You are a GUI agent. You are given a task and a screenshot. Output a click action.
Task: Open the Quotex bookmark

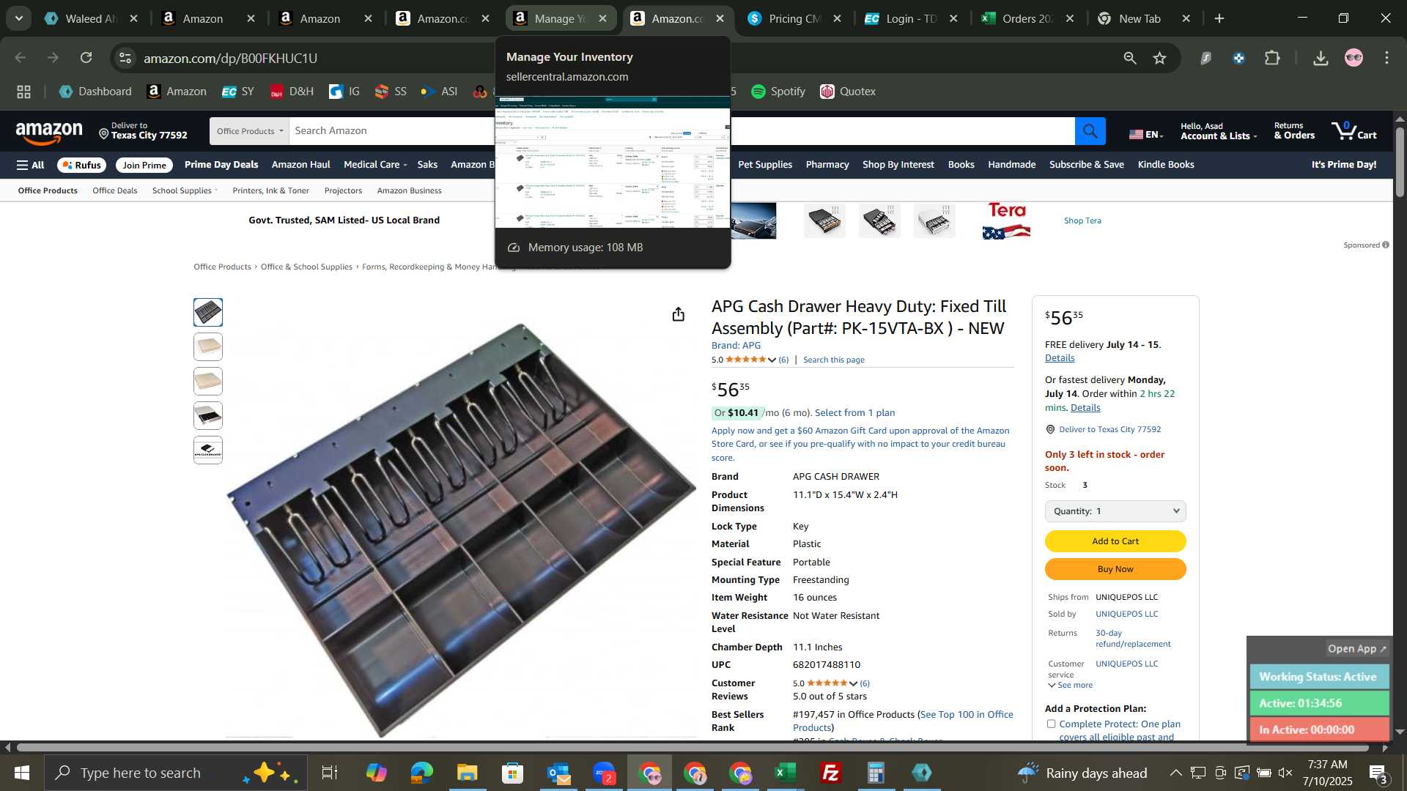(x=848, y=92)
